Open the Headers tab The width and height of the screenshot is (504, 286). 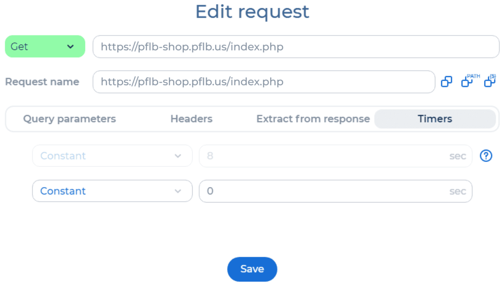(x=191, y=119)
